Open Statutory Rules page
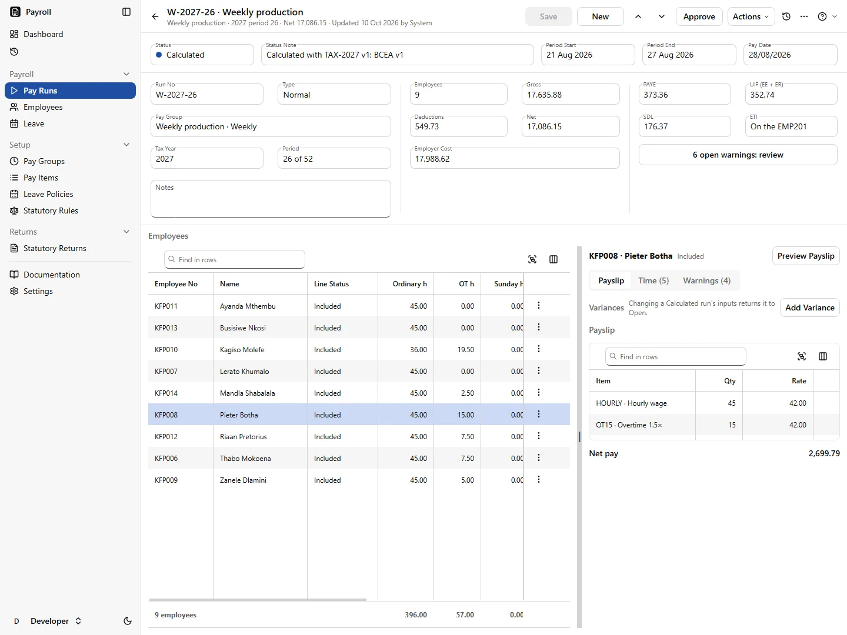Screen dimensions: 847x635 point(70,210)
